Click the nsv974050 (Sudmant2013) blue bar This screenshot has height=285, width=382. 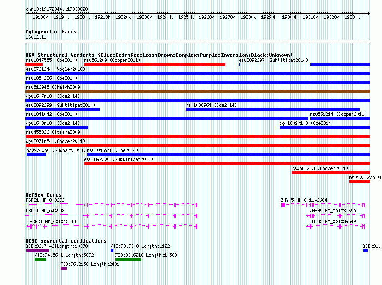[x=36, y=155]
